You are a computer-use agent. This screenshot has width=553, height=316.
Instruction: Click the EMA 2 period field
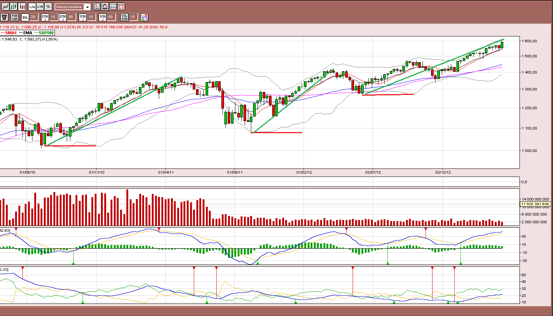pyautogui.click(x=71, y=17)
